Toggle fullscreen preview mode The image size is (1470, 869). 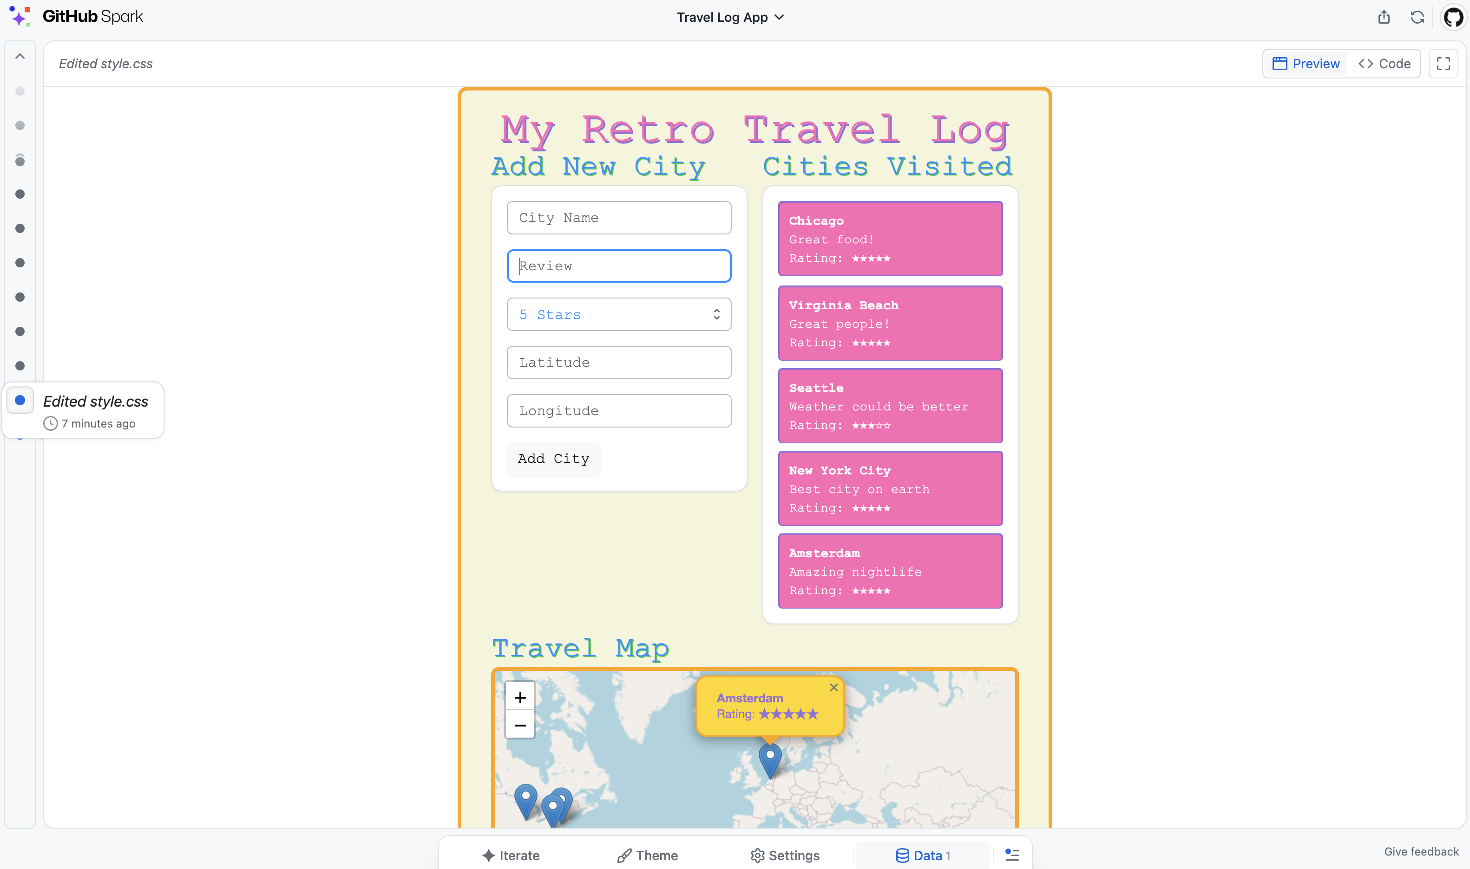[x=1443, y=64]
